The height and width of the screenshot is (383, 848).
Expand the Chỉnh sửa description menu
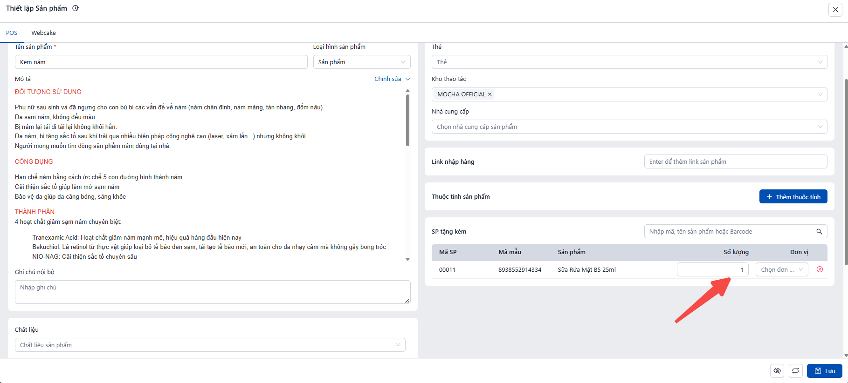tap(392, 79)
